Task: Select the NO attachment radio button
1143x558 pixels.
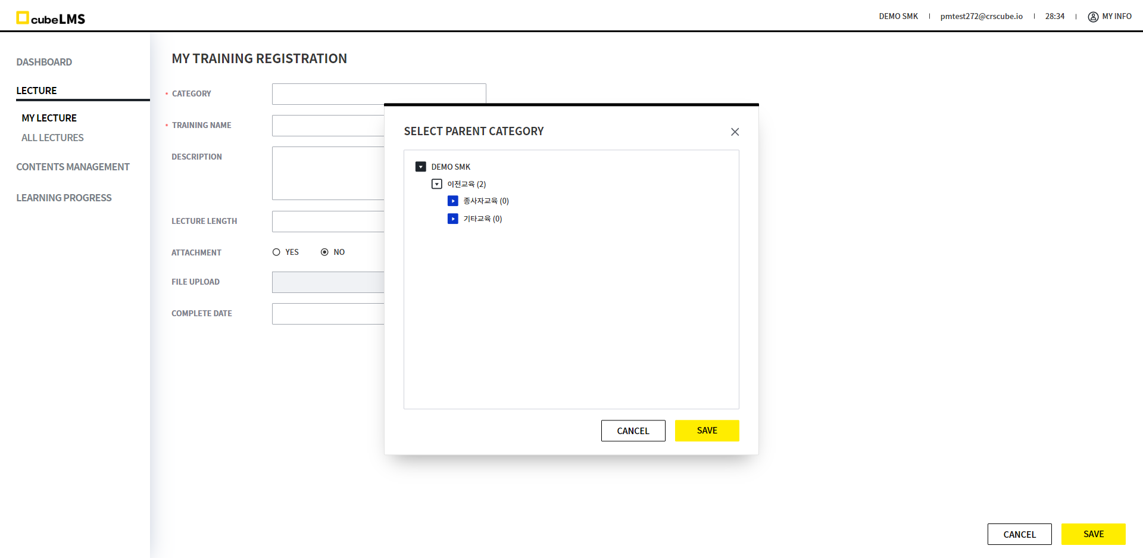Action: click(x=324, y=252)
